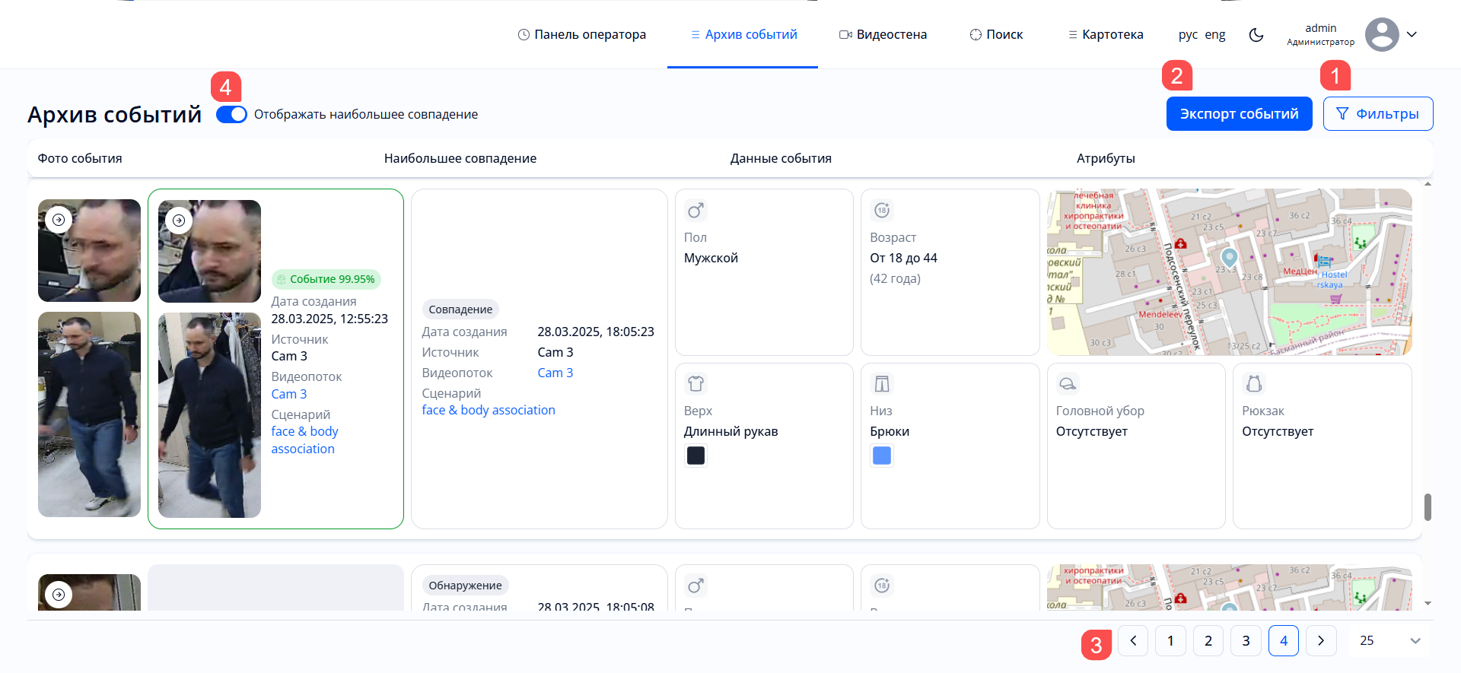Click the dark upper clothing color swatch
Image resolution: width=1461 pixels, height=673 pixels.
coord(695,456)
